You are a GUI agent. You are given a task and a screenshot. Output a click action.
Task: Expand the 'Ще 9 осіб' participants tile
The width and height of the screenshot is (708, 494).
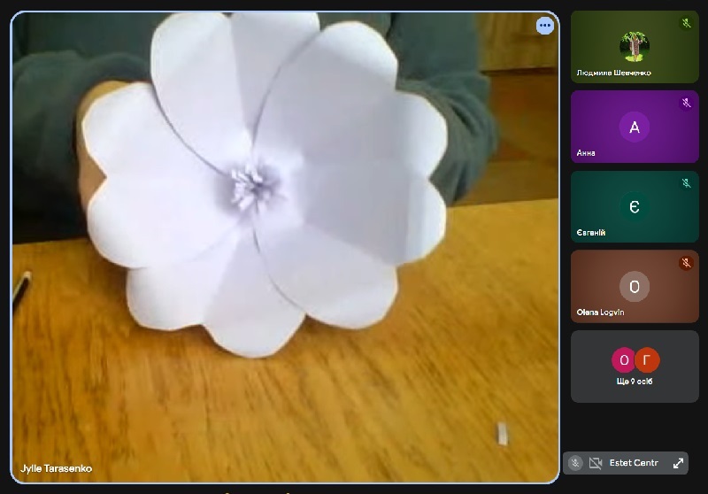tap(635, 367)
